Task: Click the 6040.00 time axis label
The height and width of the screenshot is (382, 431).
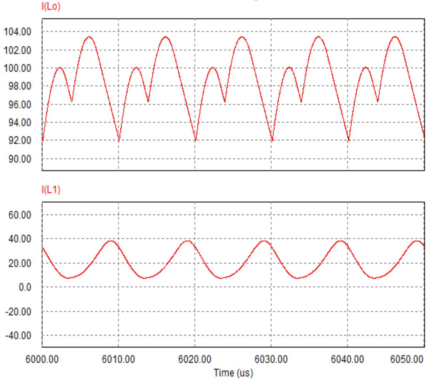Action: pos(348,359)
